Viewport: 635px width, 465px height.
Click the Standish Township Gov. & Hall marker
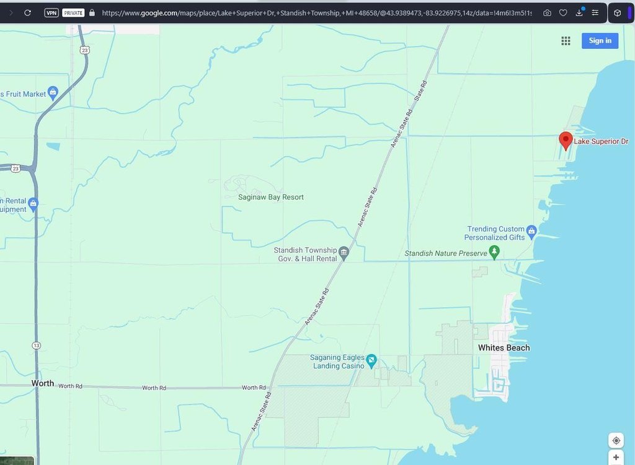point(344,253)
